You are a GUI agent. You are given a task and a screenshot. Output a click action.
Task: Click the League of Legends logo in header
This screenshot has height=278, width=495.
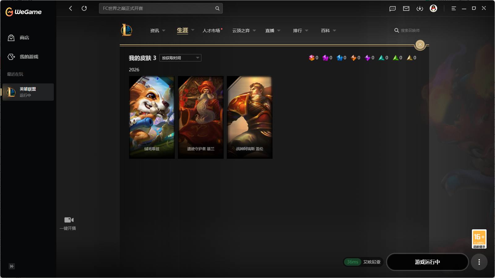point(127,30)
